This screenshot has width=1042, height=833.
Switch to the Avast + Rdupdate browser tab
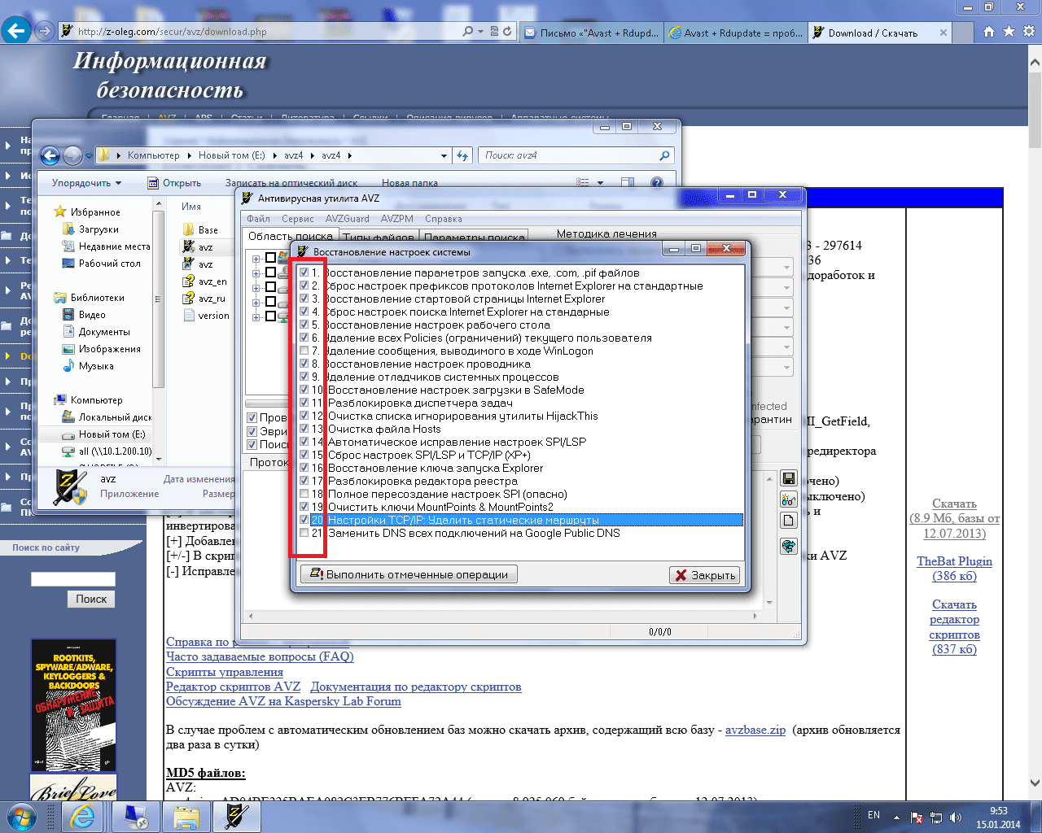(735, 33)
